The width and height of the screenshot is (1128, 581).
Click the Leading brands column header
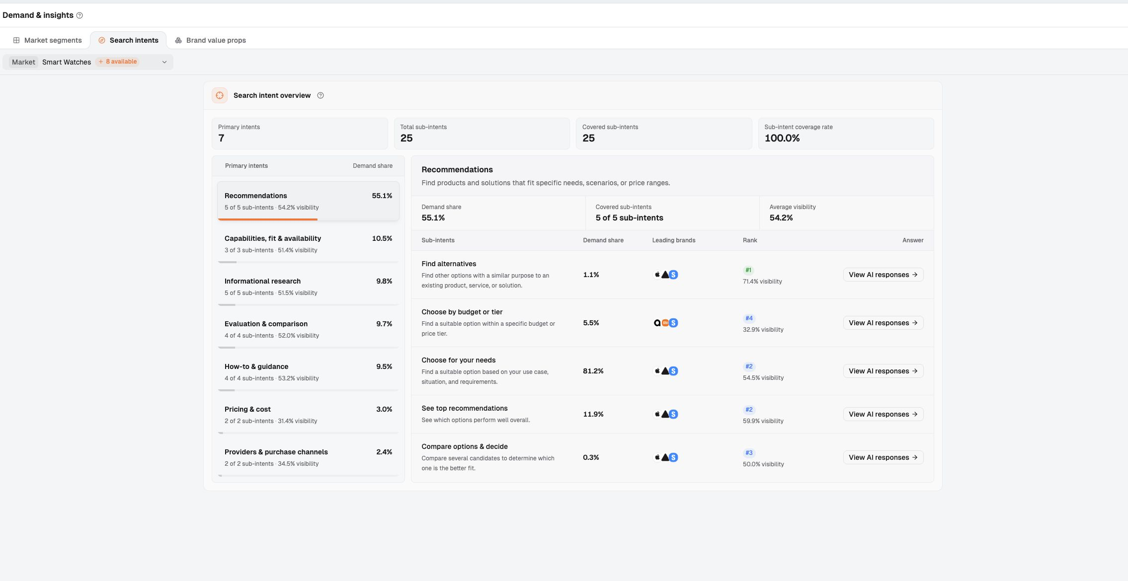click(674, 240)
